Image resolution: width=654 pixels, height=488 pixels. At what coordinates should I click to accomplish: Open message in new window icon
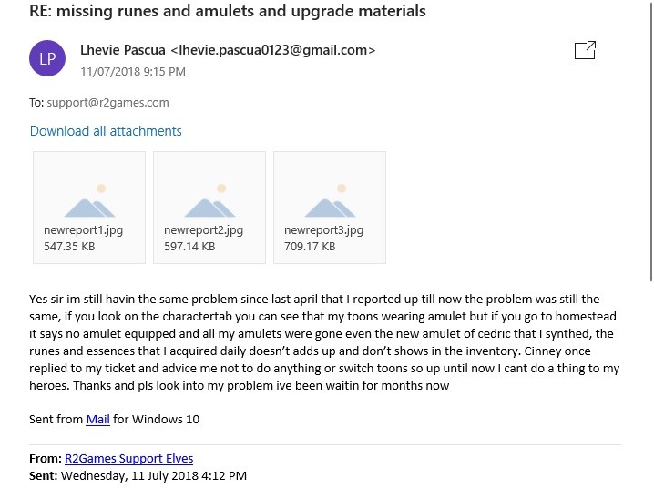point(585,51)
